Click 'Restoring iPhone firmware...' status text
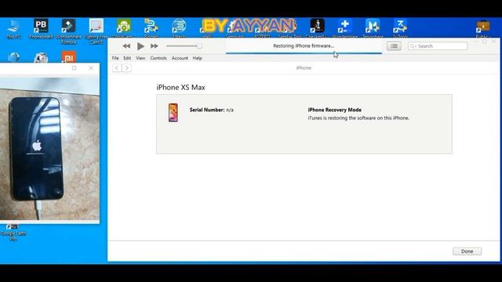 pyautogui.click(x=304, y=45)
